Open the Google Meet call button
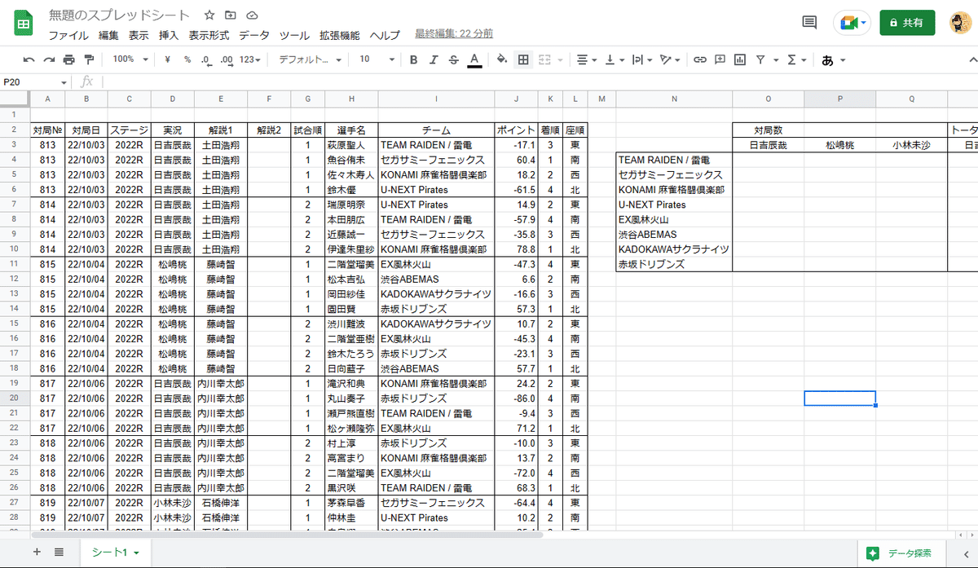978x568 pixels. point(852,23)
